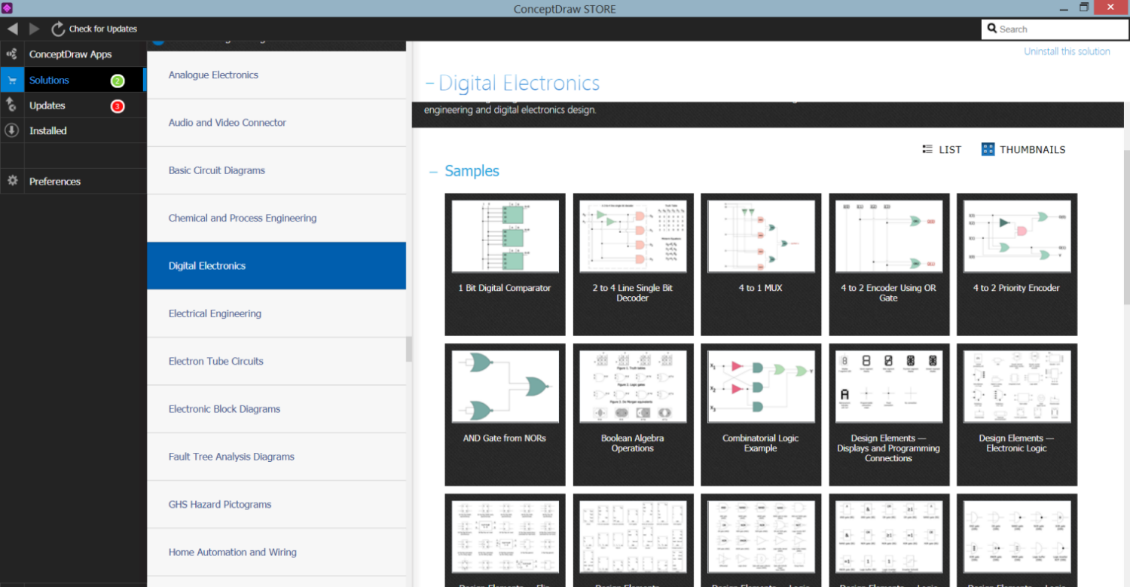Open ConceptDraw Apps via its sidebar icon
This screenshot has width=1130, height=587.
tap(11, 54)
